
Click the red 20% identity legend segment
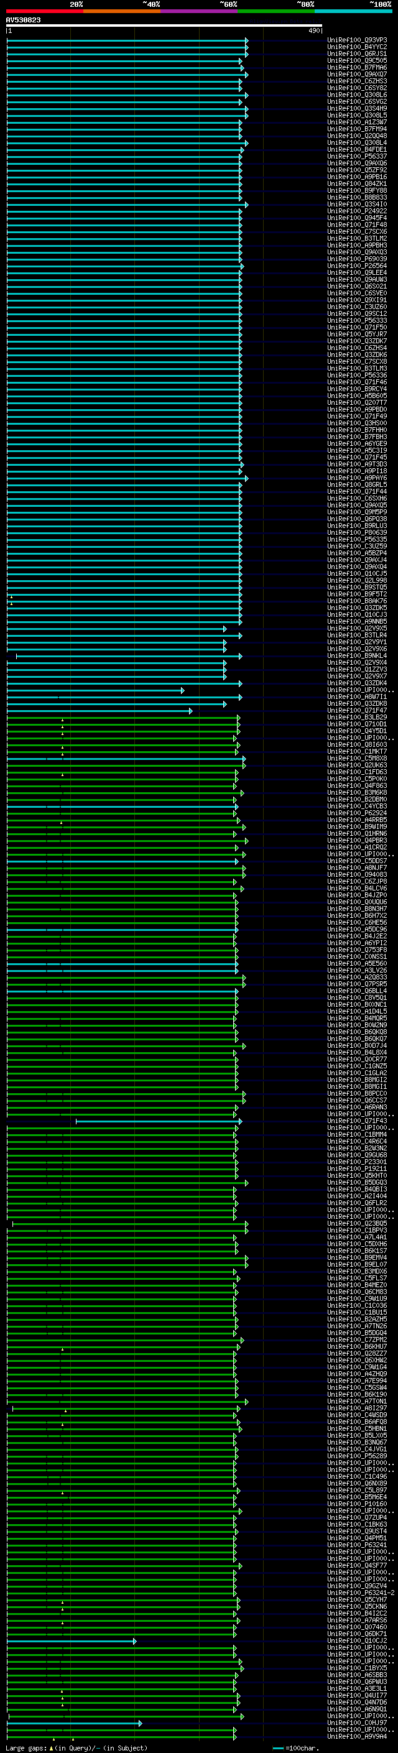(44, 11)
